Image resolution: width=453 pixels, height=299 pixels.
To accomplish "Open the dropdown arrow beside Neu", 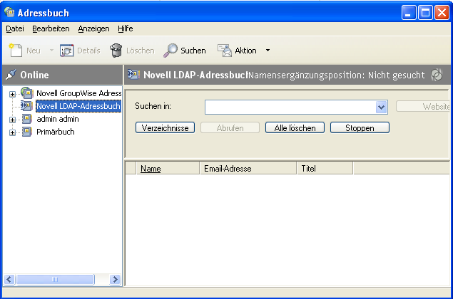I will (x=51, y=50).
